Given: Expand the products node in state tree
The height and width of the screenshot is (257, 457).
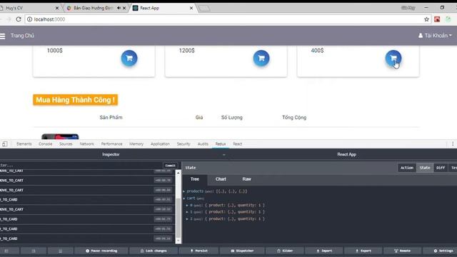Looking at the screenshot, I should click(x=184, y=191).
